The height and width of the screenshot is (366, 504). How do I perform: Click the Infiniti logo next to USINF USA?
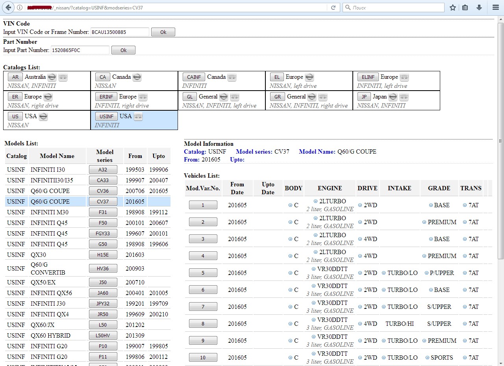[x=138, y=117]
